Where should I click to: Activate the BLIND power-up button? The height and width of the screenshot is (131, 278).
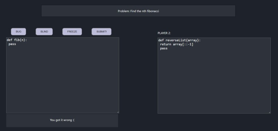44,32
